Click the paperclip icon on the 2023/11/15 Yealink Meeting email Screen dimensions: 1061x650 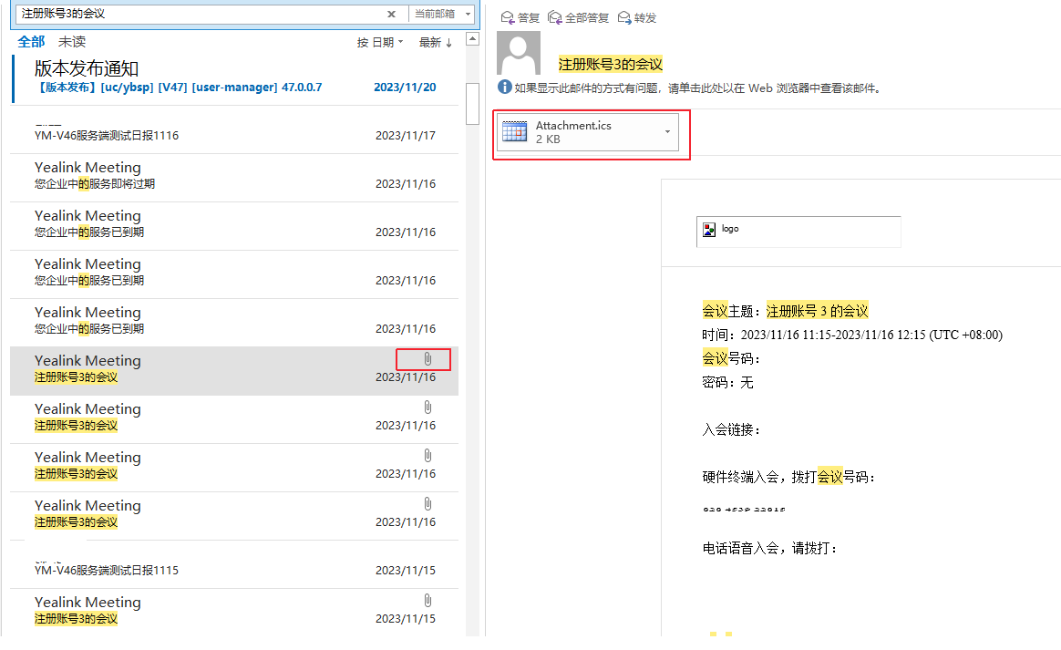click(x=427, y=601)
